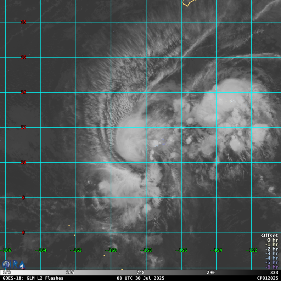Select the -6 hr offset legend entry
This screenshot has height=281, width=281.
pos(272,267)
